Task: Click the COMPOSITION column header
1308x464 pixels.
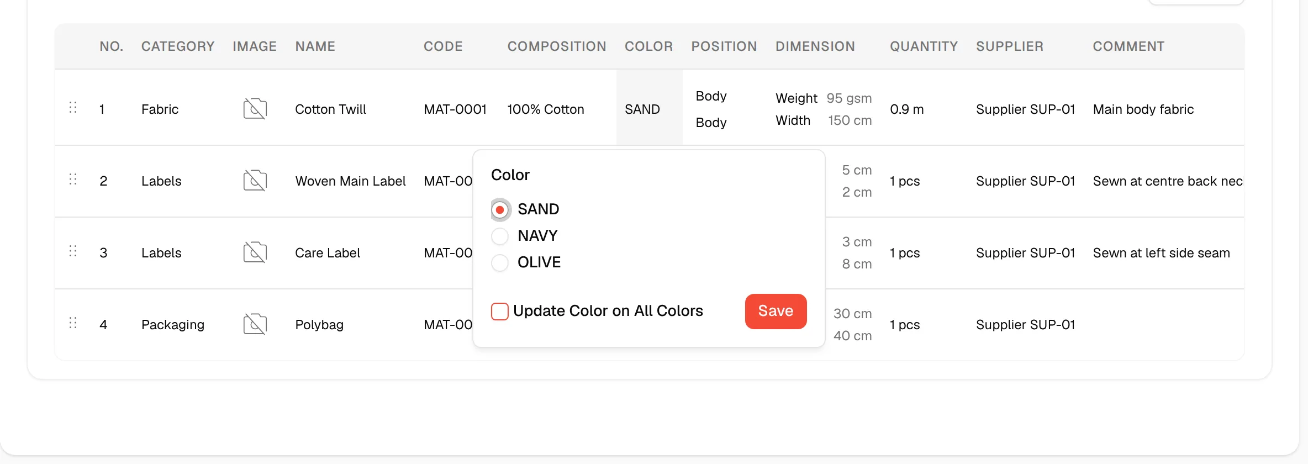Action: pos(557,46)
